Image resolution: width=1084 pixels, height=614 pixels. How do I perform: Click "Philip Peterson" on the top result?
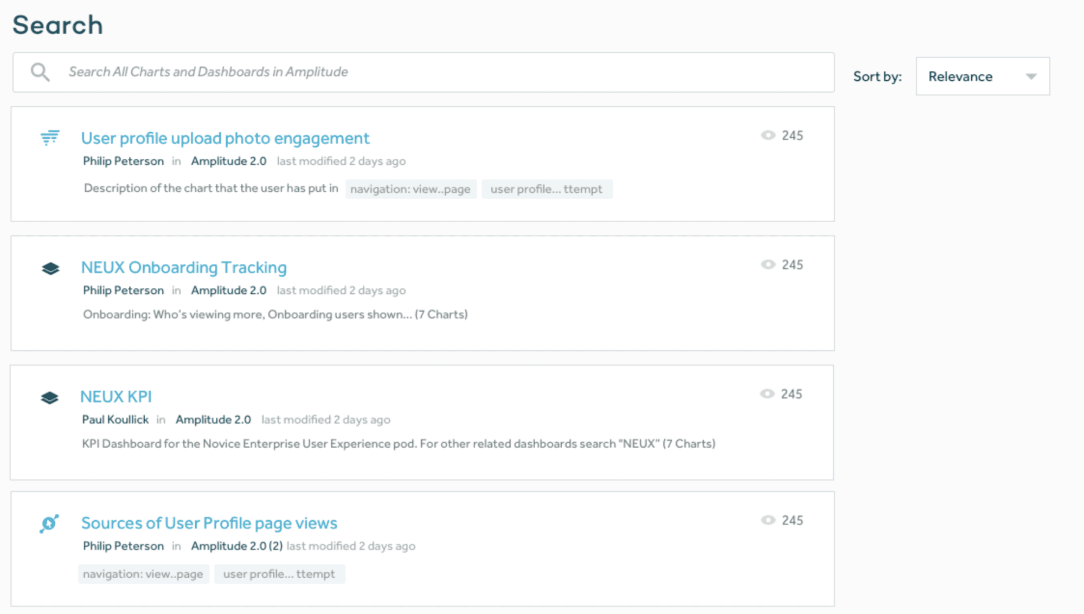123,160
